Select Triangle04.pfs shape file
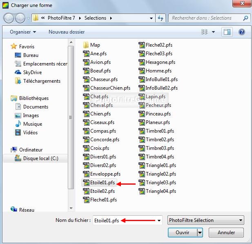The image size is (252, 244). [161, 191]
